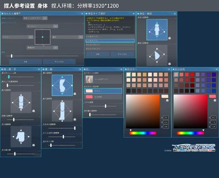Click the hand-shaped 2D adjuster graph

tap(21, 137)
